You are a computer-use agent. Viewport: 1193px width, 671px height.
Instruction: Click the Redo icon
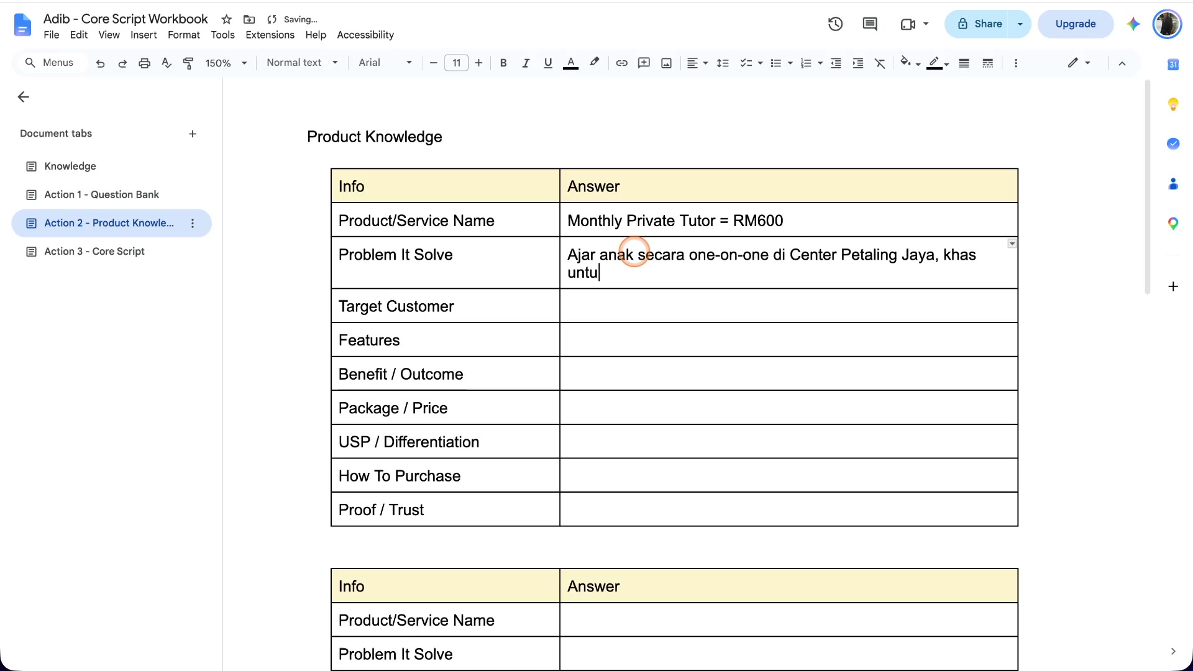[x=122, y=63]
